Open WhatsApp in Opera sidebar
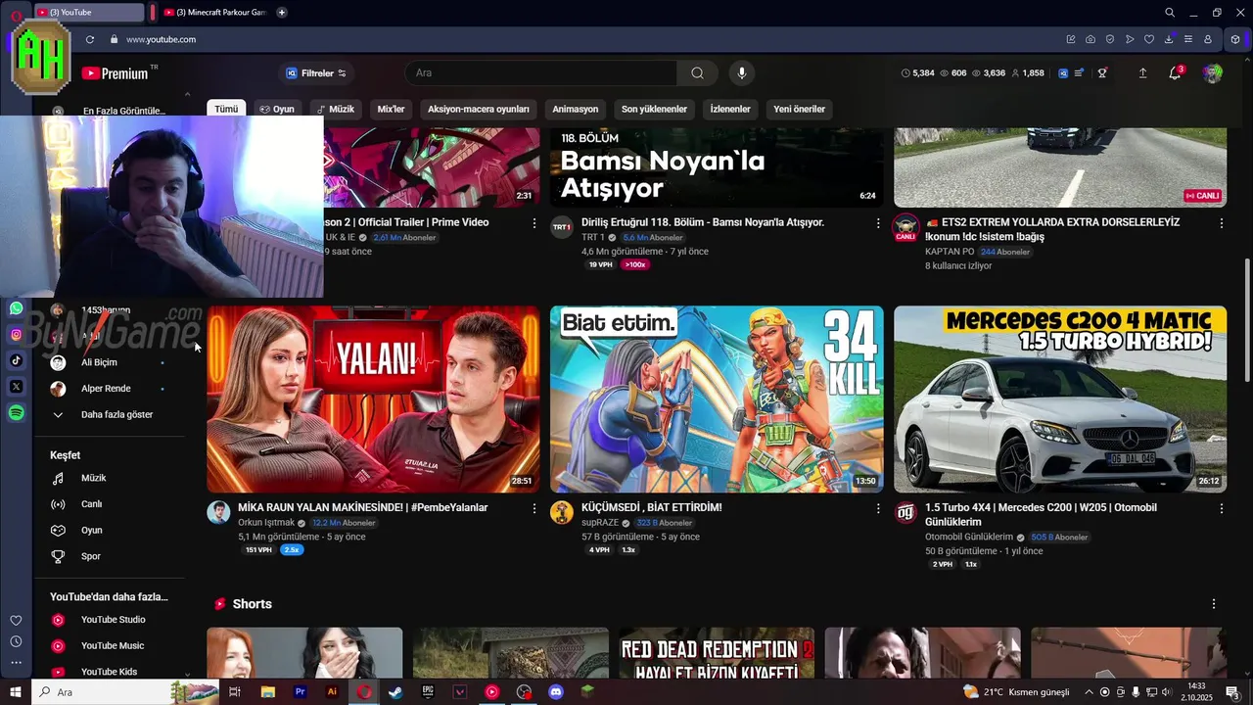 click(x=16, y=308)
